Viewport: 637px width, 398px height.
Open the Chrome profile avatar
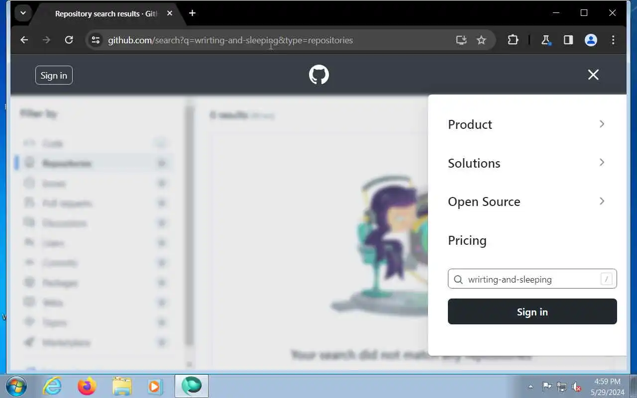[591, 40]
